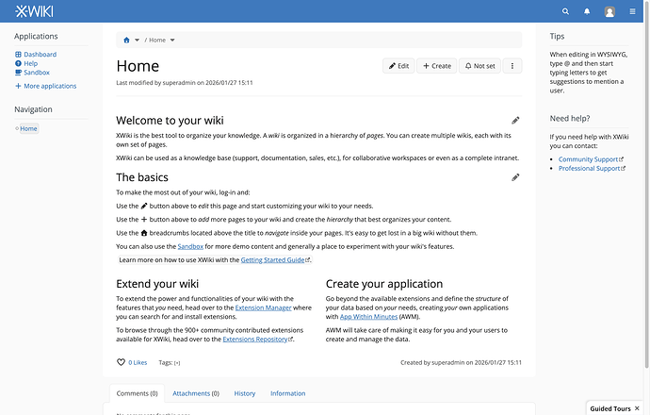Close the Guided Tours popup
The height and width of the screenshot is (415, 650).
tap(637, 408)
